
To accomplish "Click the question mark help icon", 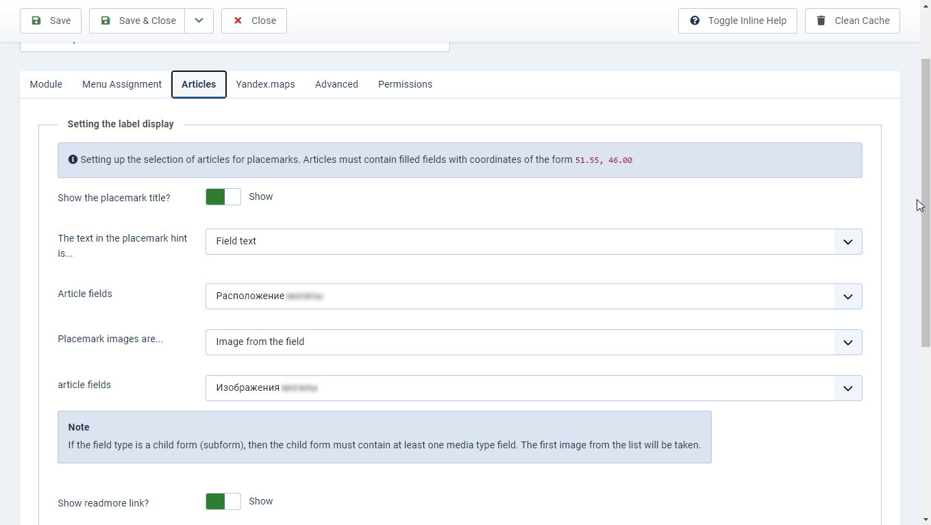I will (x=695, y=21).
